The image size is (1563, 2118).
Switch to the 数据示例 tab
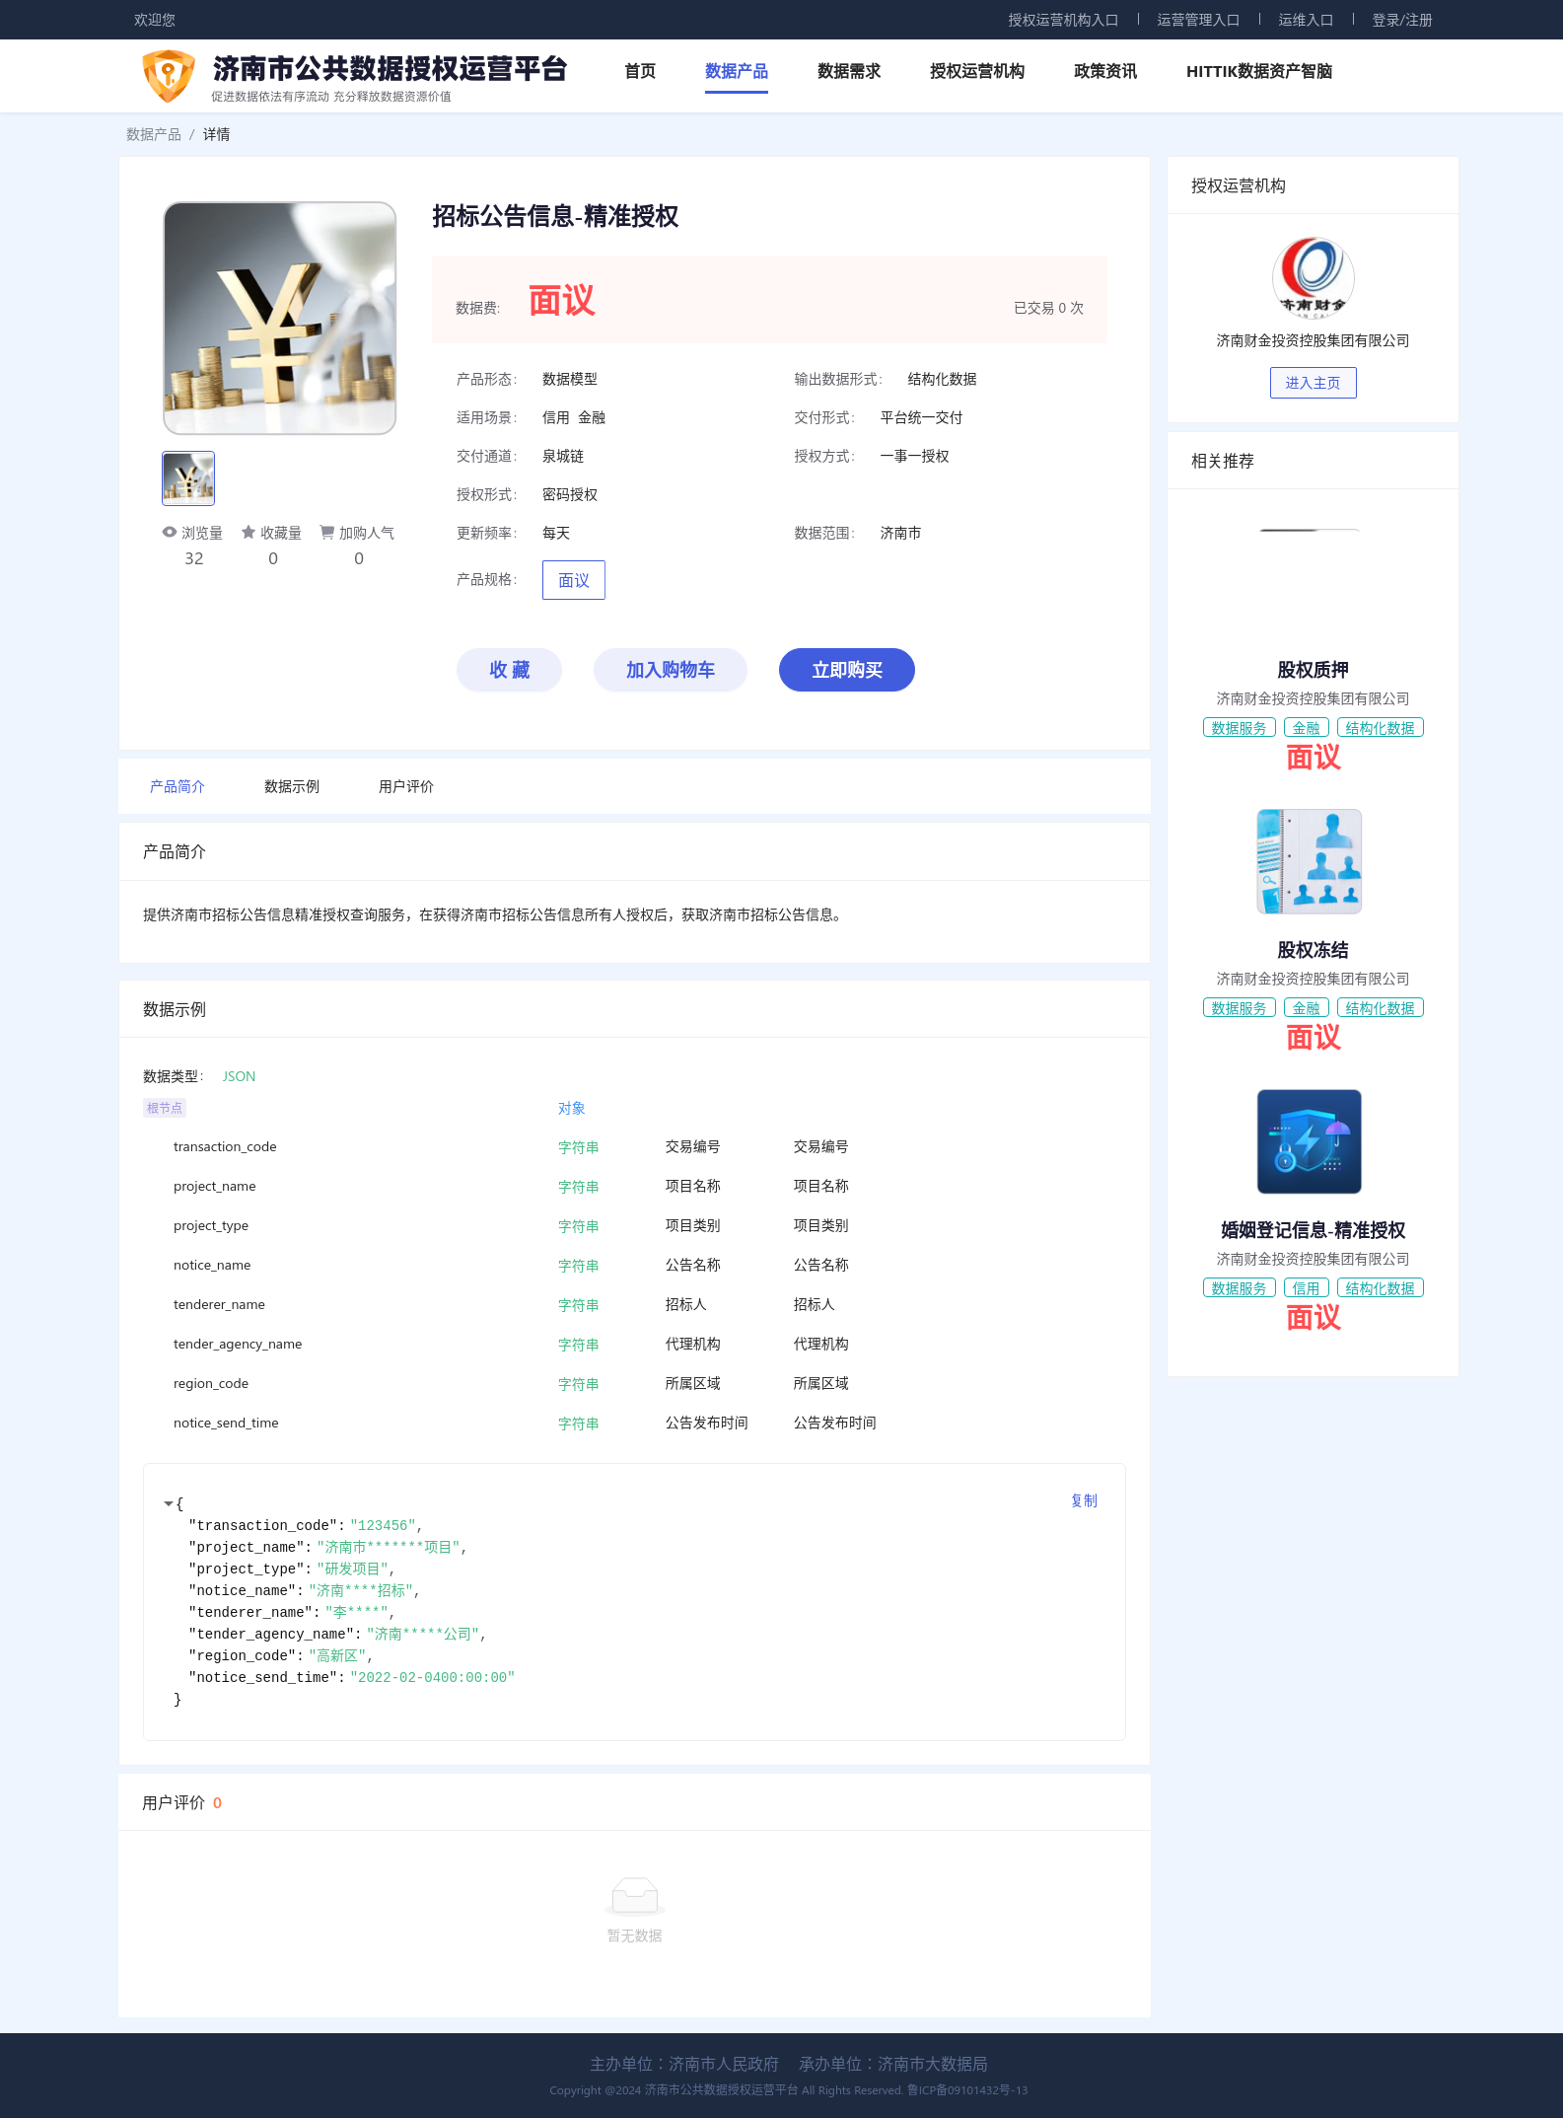coord(292,786)
